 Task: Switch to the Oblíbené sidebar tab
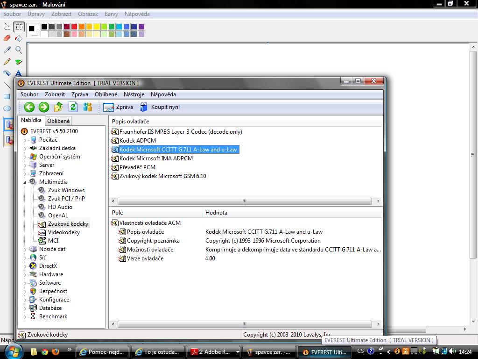(58, 121)
